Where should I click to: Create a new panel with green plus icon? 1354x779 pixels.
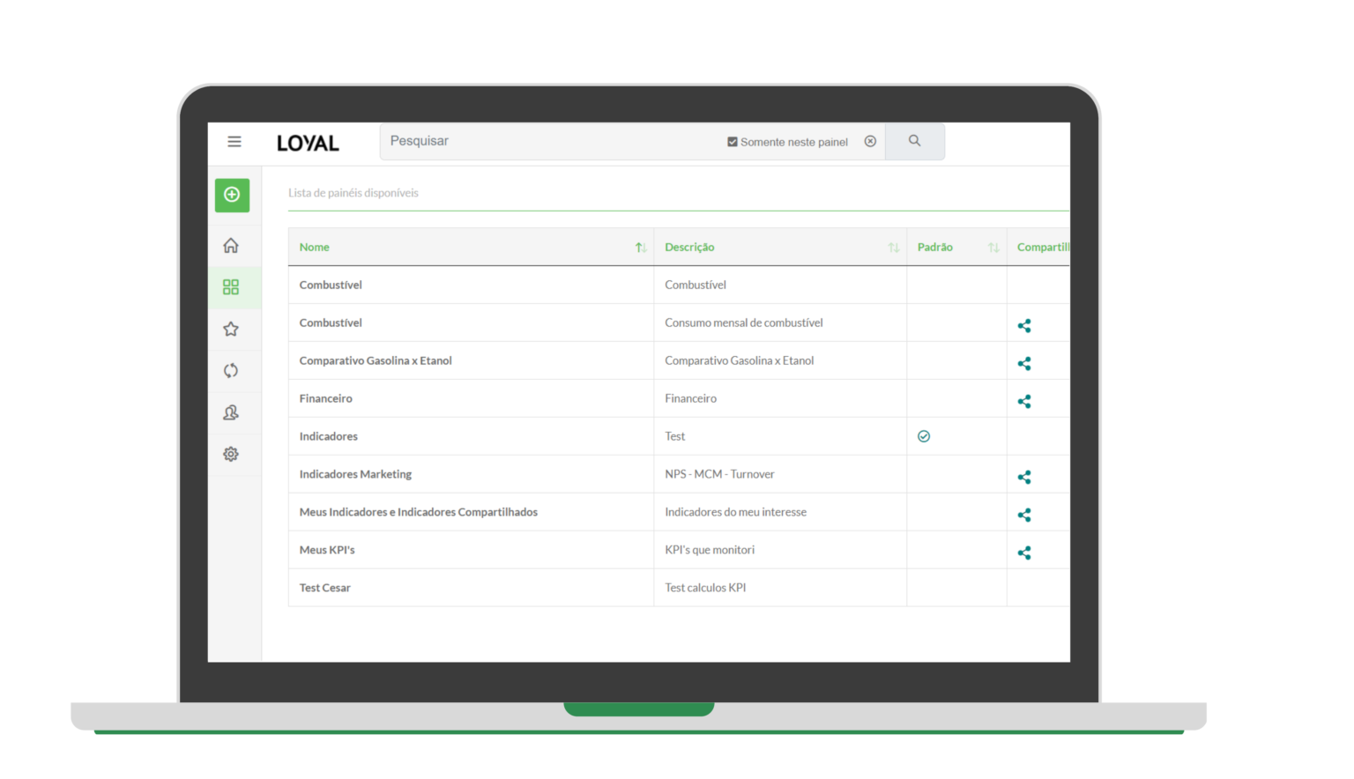tap(231, 195)
